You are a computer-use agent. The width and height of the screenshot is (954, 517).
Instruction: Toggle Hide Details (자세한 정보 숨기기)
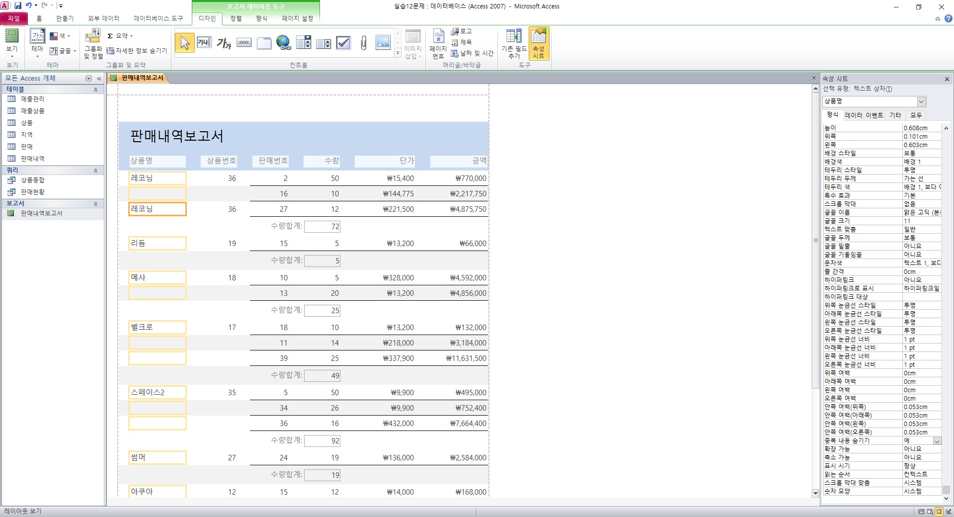[137, 51]
